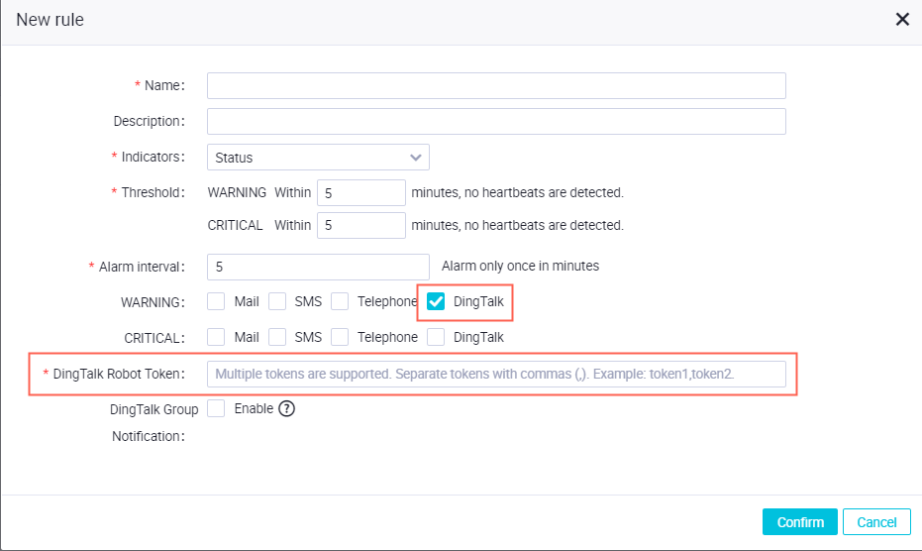Viewport: 922px width, 551px height.
Task: Click the WARNING threshold minutes field
Action: (361, 193)
